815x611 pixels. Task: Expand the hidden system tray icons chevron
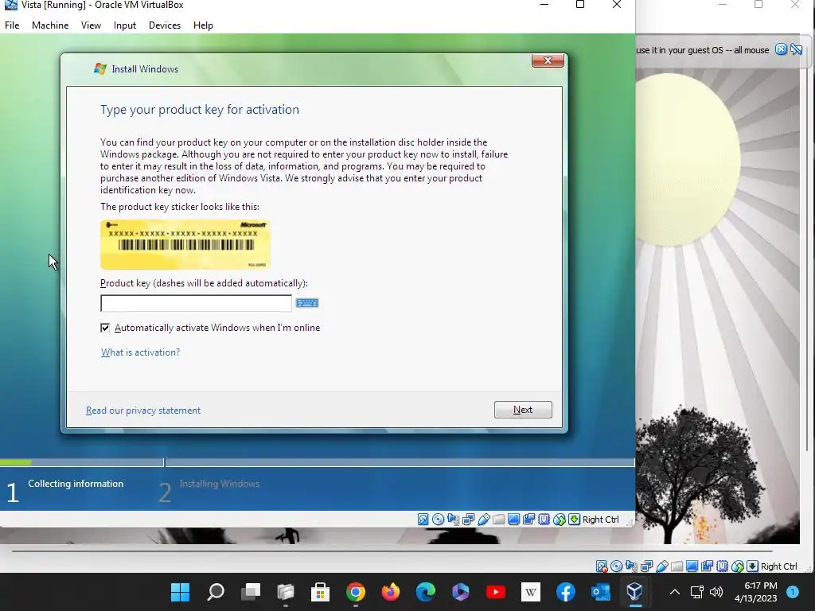(x=675, y=592)
